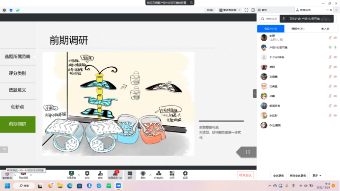This screenshot has height=191, width=340.
Task: Click the 邀请 invite icon
Action: click(100, 175)
